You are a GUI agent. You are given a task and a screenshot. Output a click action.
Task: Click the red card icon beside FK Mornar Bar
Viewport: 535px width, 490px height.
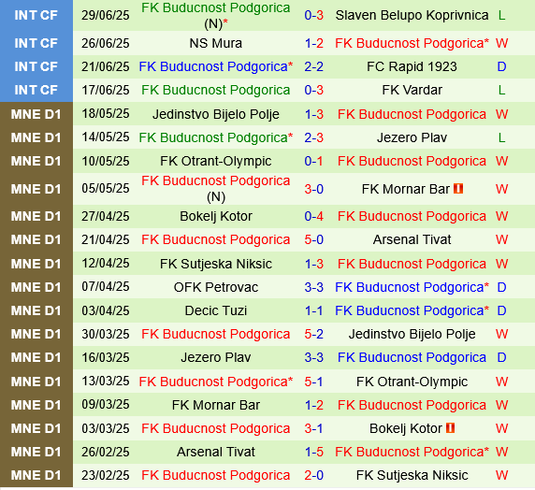pos(458,188)
